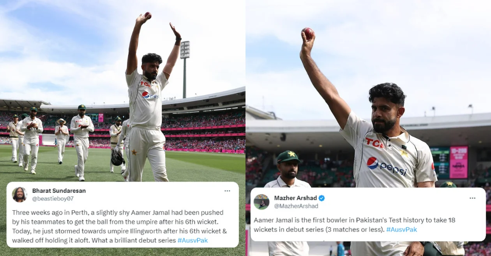Open Mazher Arshad's profile avatar
The image size is (491, 256).
[x=261, y=201]
